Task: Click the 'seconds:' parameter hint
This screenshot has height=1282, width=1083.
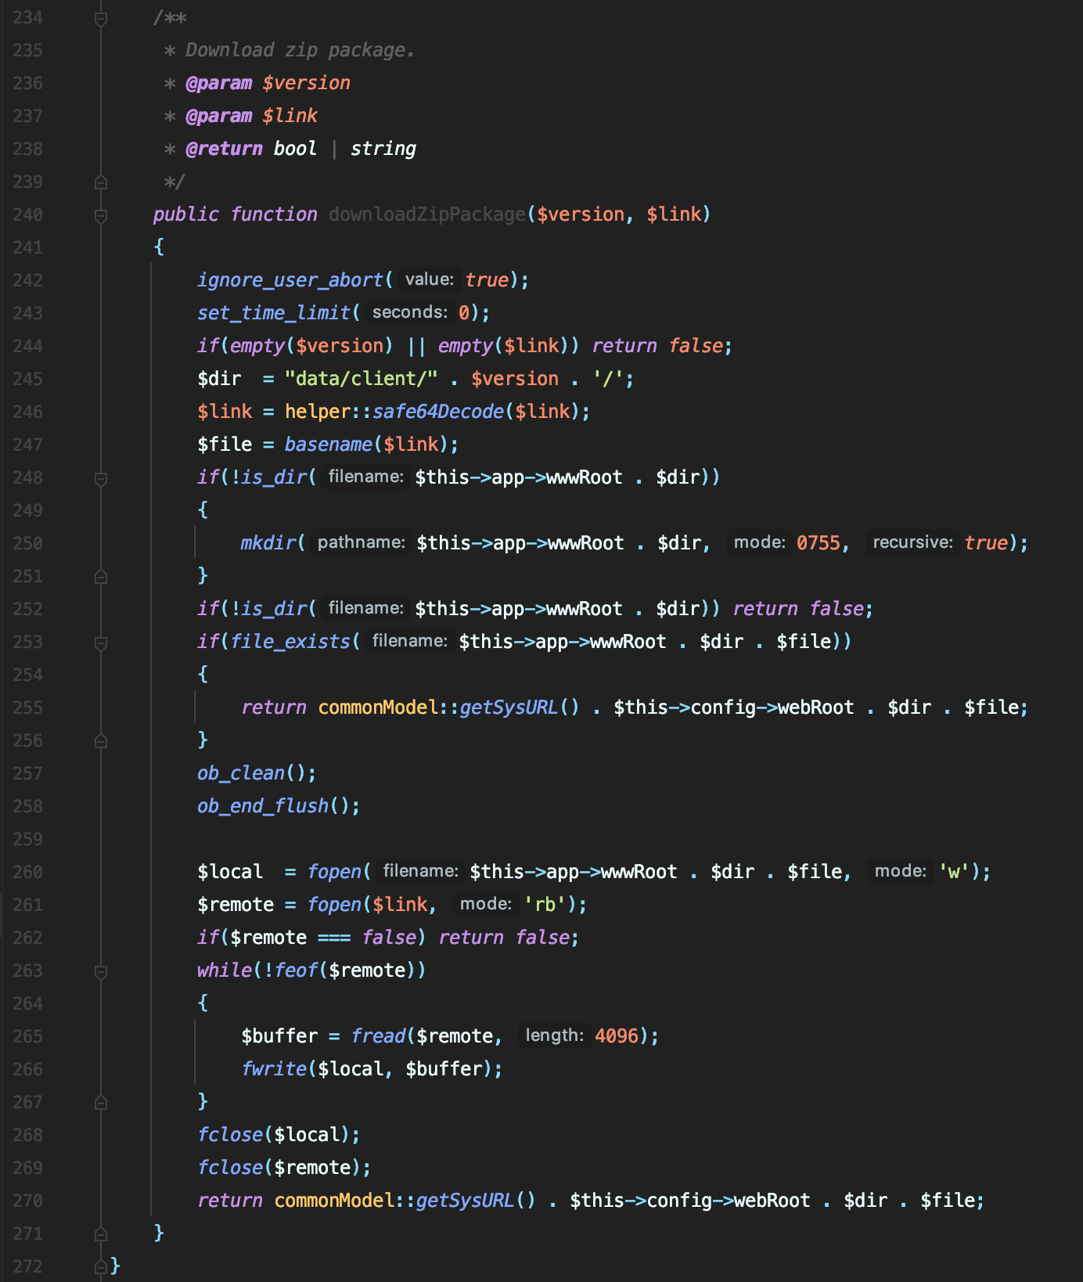Action: pyautogui.click(x=410, y=312)
